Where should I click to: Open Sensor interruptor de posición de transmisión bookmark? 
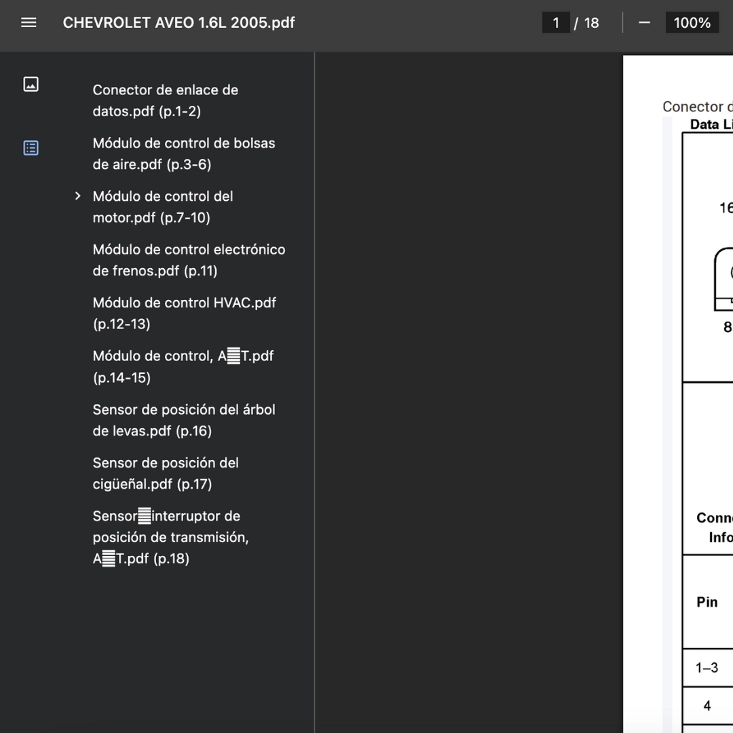click(x=170, y=537)
